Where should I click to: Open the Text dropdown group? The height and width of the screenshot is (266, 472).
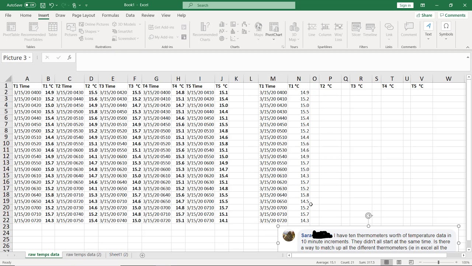[428, 30]
